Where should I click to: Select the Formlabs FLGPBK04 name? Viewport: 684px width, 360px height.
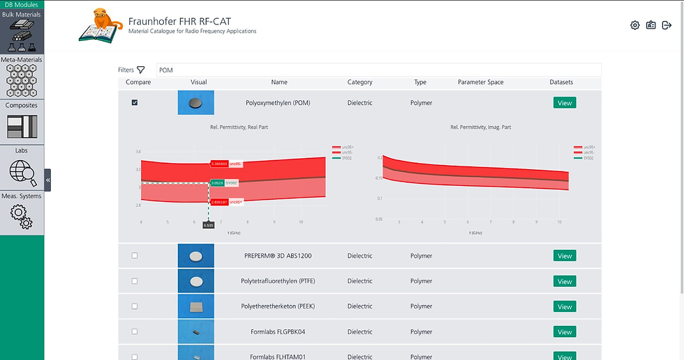(x=278, y=331)
